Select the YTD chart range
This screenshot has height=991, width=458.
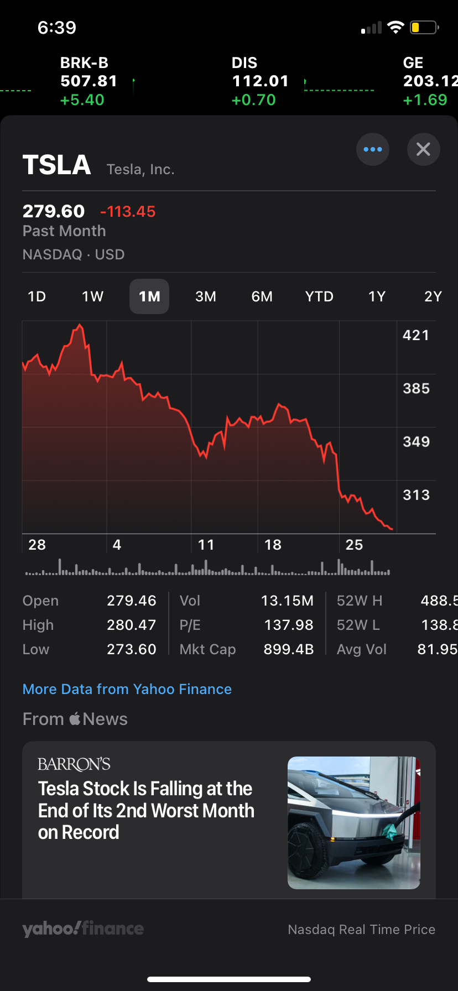319,297
